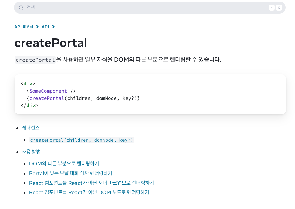Click the K keyboard shortcut badge

coord(279,8)
